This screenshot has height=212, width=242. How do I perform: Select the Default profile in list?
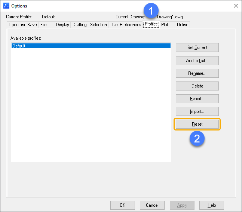tap(91, 46)
